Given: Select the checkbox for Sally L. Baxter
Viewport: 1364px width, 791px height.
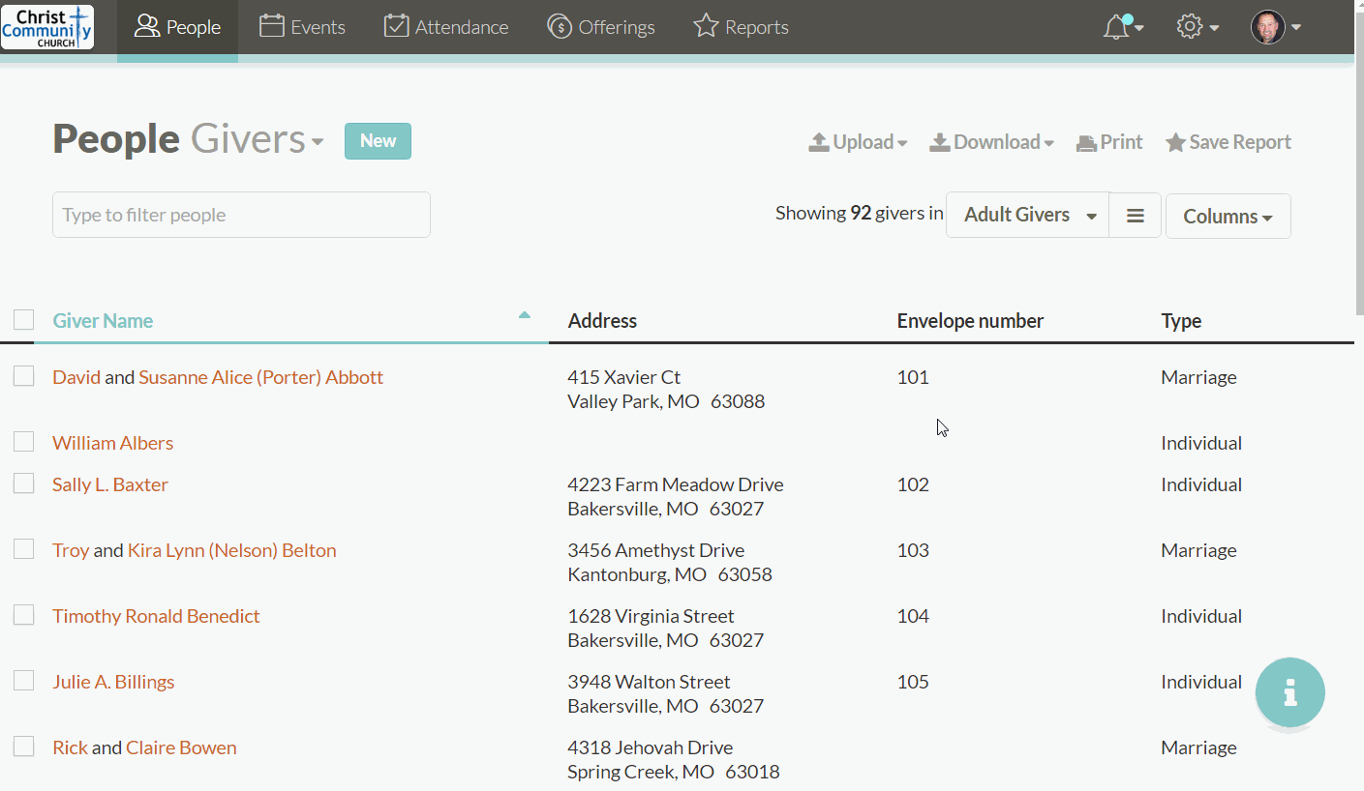Looking at the screenshot, I should pyautogui.click(x=23, y=483).
